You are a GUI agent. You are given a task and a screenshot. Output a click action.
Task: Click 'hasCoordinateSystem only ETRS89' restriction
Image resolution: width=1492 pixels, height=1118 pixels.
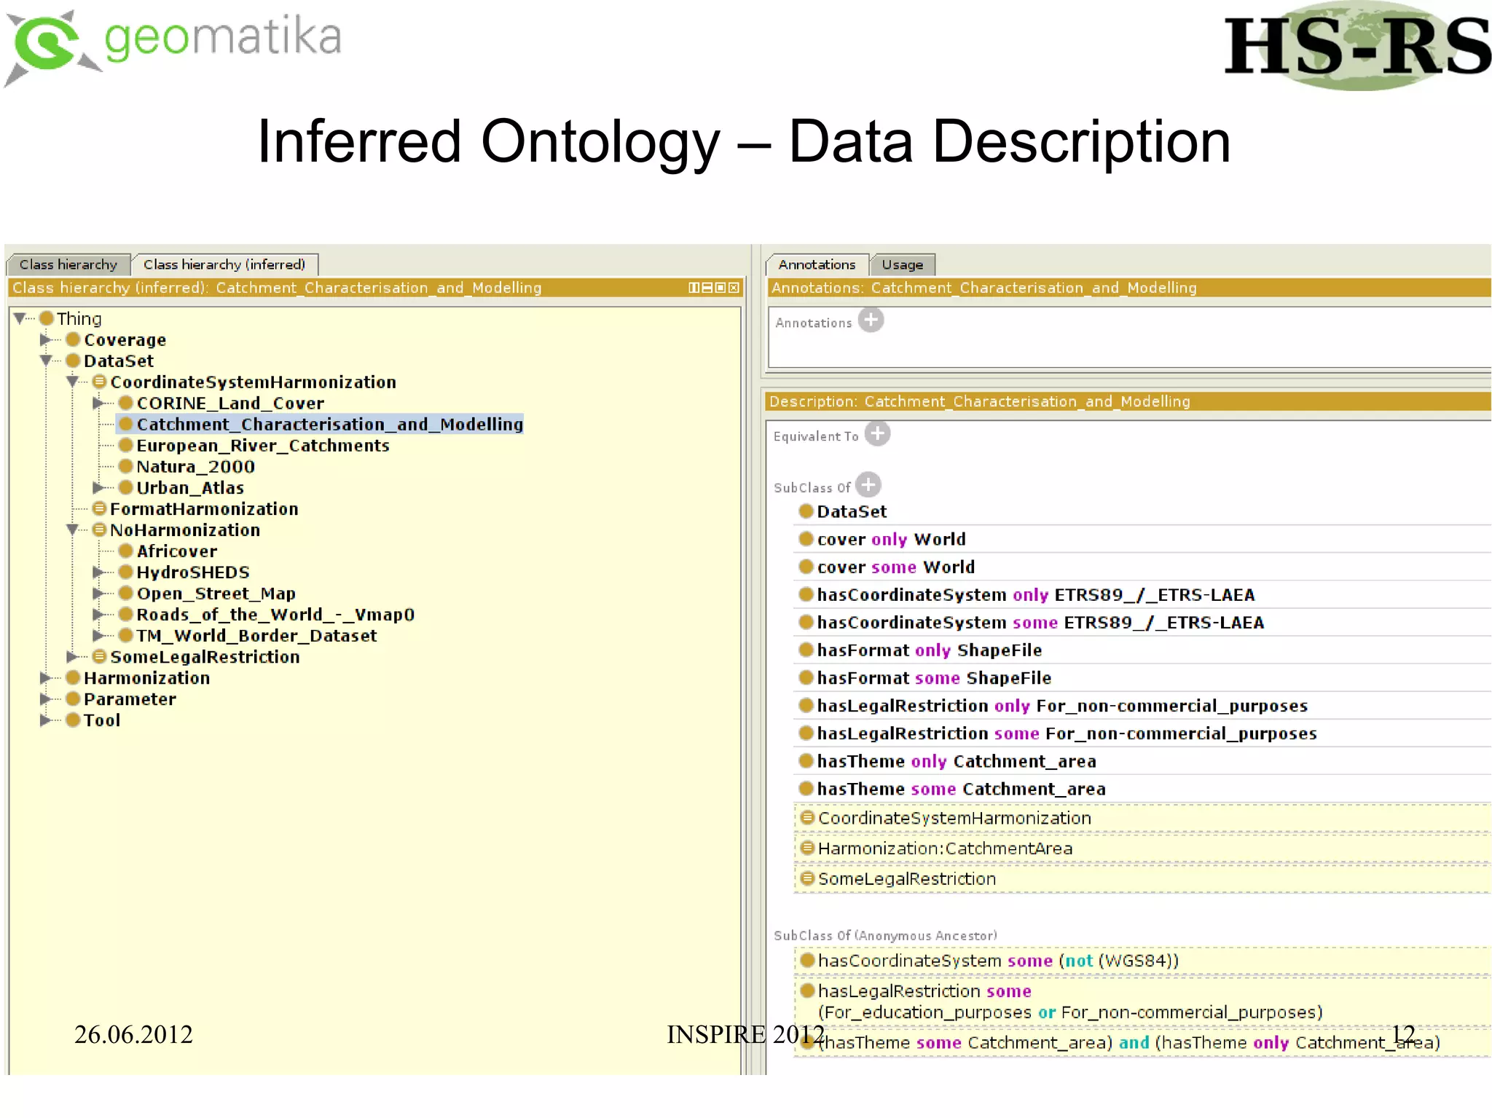(1142, 594)
